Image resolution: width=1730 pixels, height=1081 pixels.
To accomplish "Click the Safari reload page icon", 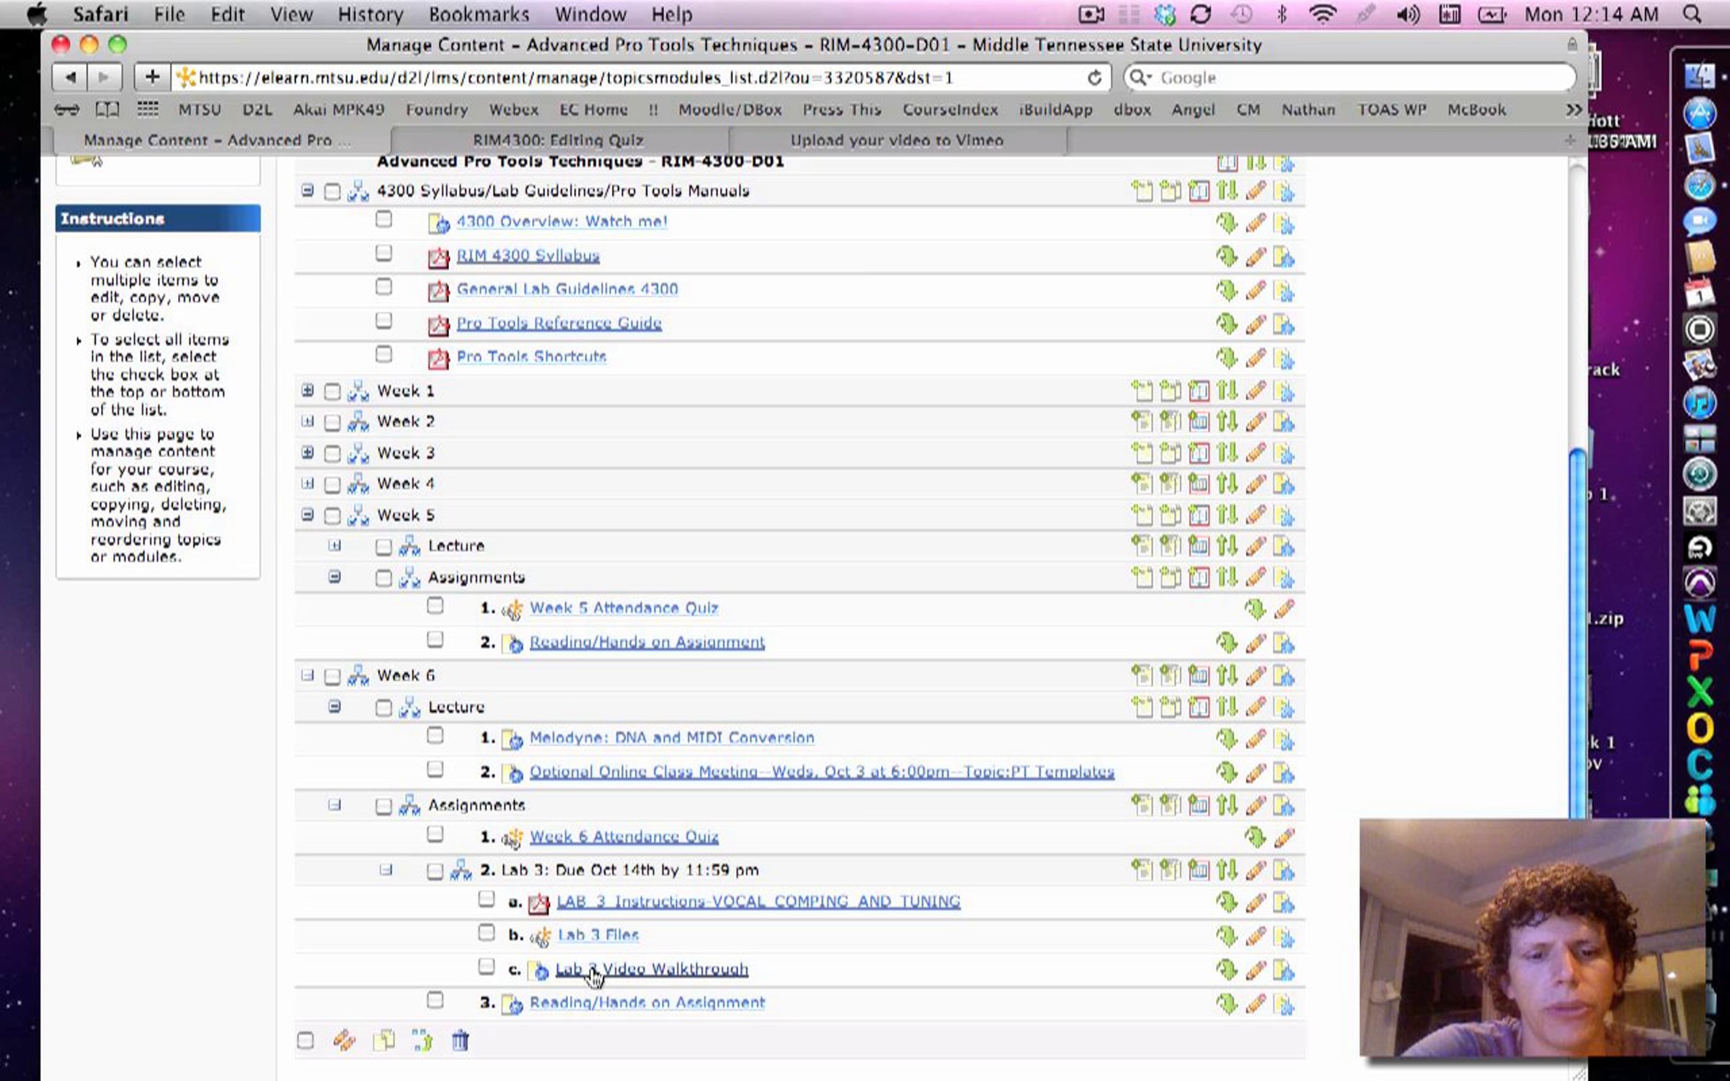I will 1094,78.
